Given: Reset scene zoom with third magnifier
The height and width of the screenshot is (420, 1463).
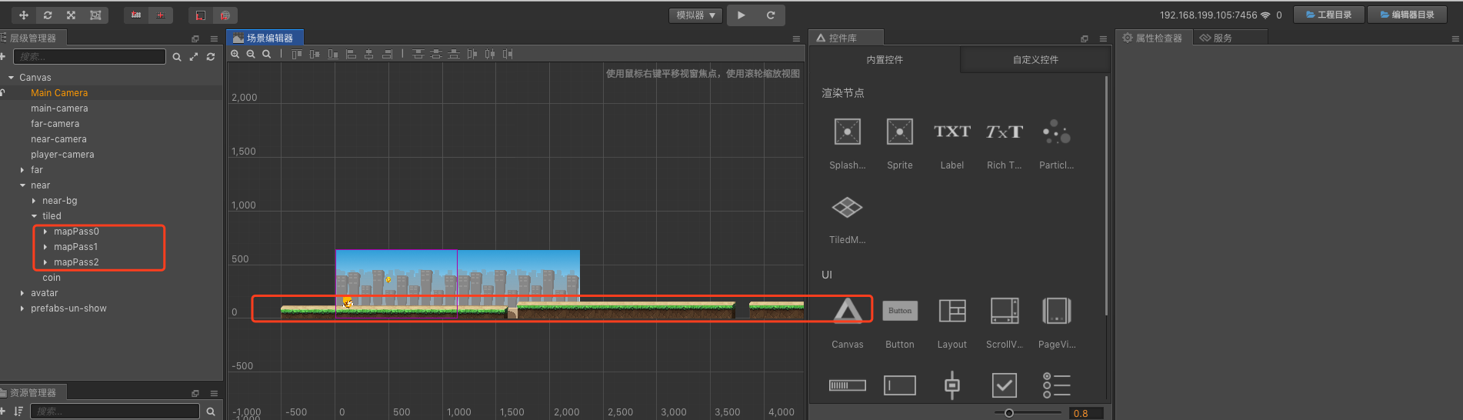Looking at the screenshot, I should (266, 54).
